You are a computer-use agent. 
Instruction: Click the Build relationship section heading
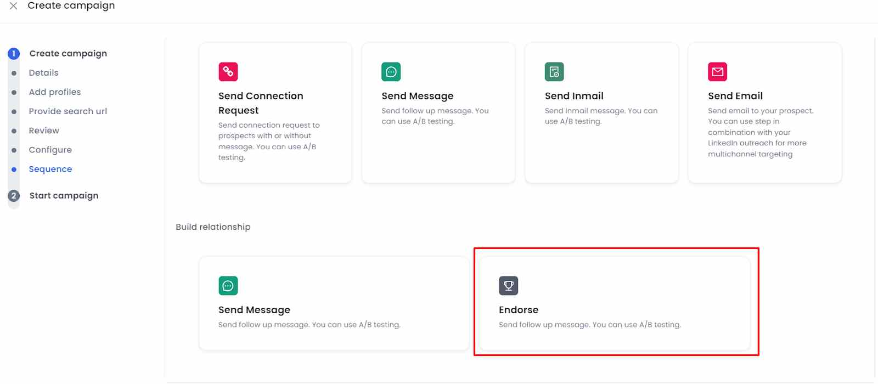point(213,227)
